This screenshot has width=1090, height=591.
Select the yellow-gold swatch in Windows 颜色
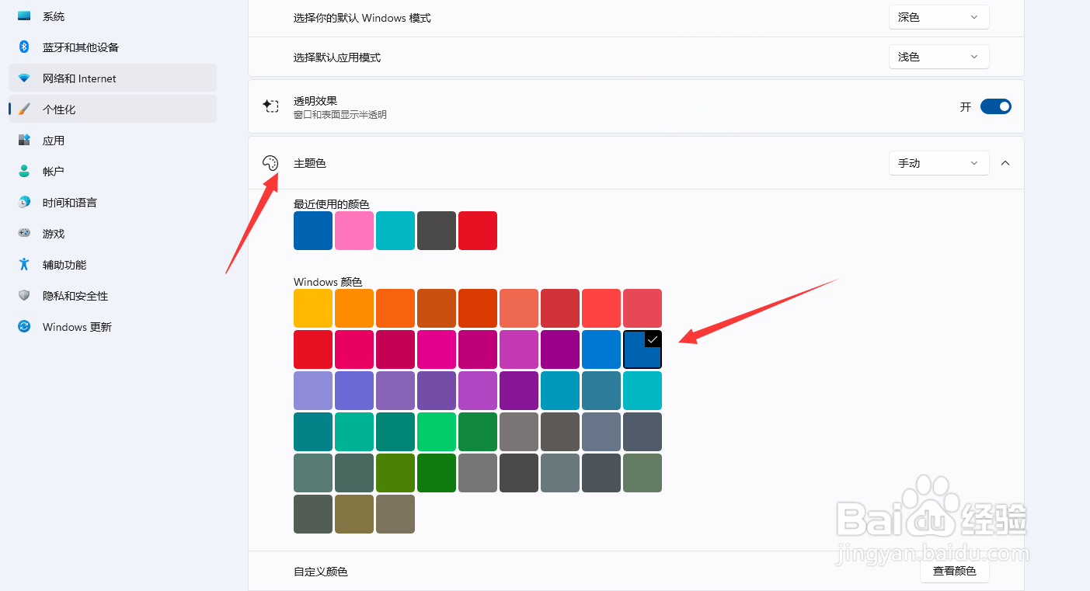point(313,308)
